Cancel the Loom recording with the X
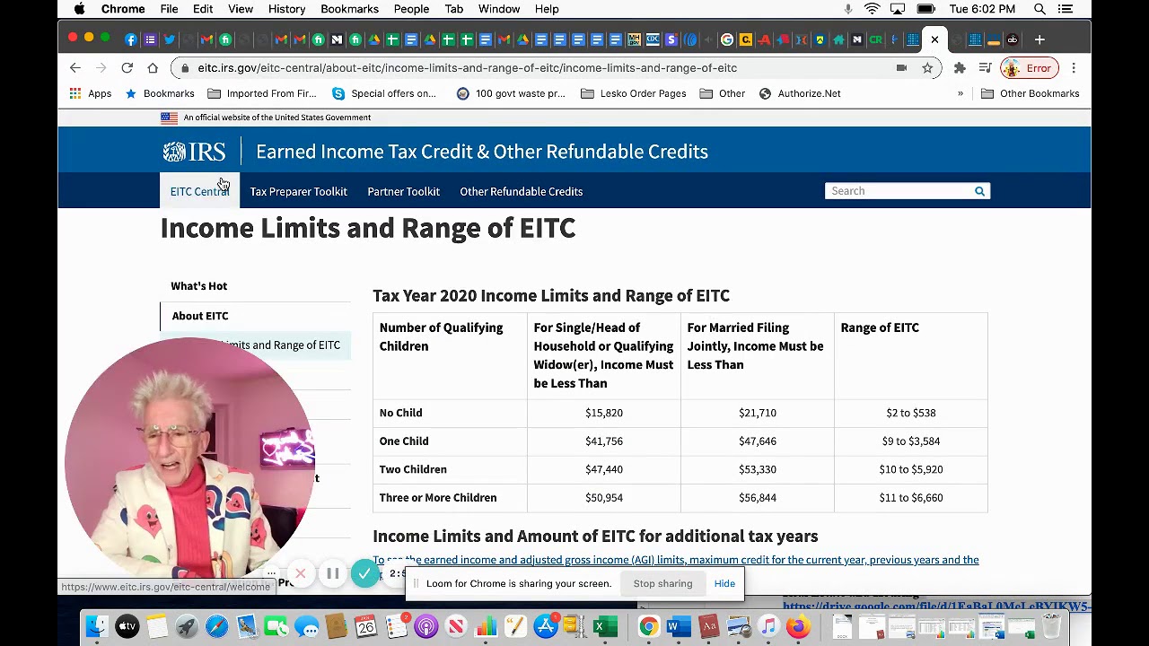The width and height of the screenshot is (1149, 646). tap(301, 574)
